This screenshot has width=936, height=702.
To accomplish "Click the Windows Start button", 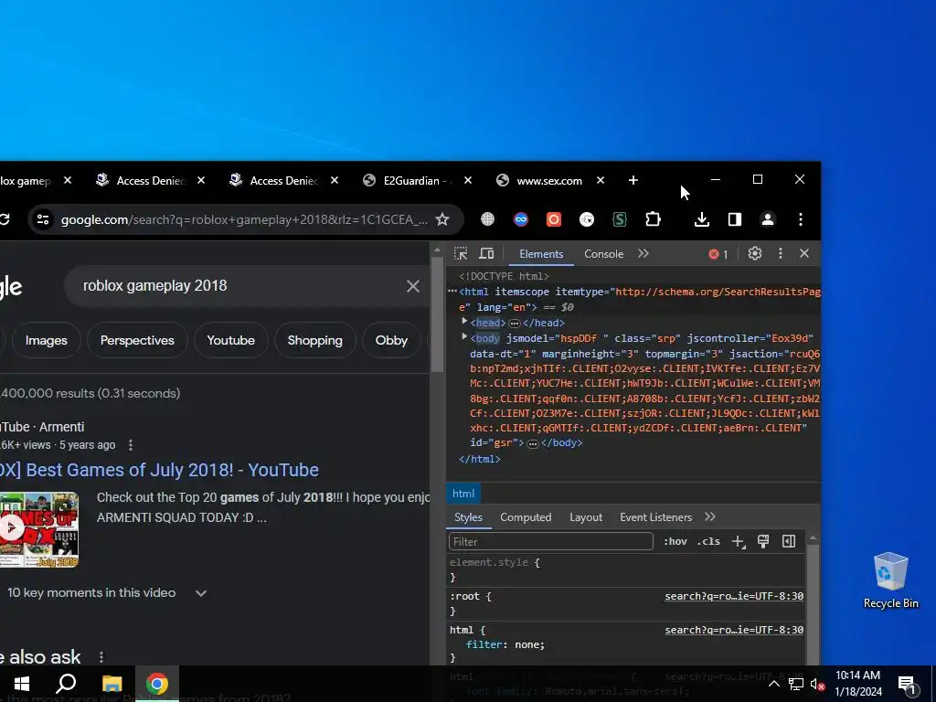I will [x=22, y=684].
